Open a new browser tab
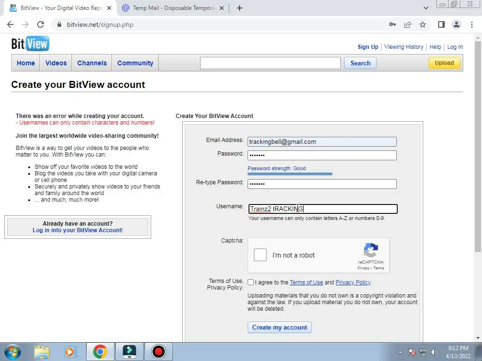Screen dimensions: 482x361 [240, 8]
